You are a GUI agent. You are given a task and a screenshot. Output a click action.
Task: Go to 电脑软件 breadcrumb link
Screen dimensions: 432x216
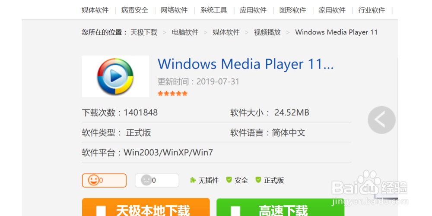185,32
